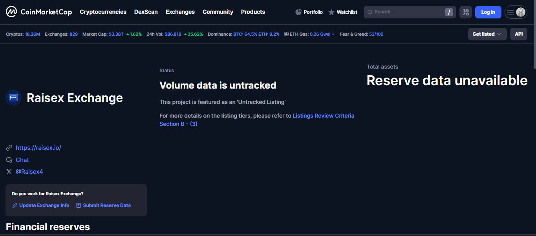Click the chat bubble icon
Screen dimensions: 536x236
[9, 160]
